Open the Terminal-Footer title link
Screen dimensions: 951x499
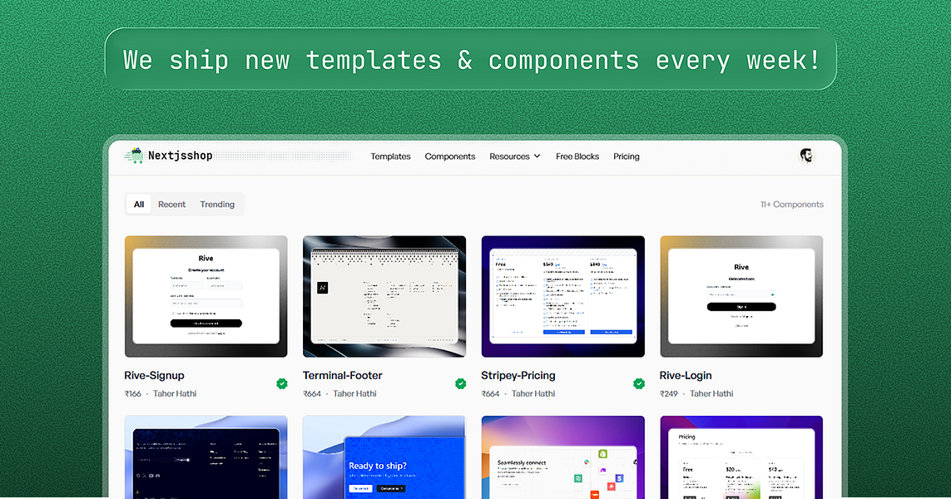pyautogui.click(x=343, y=375)
